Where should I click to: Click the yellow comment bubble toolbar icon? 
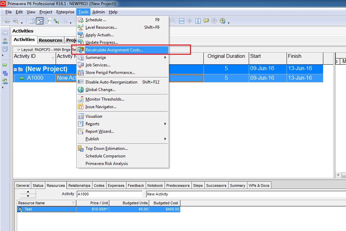[x=206, y=21]
